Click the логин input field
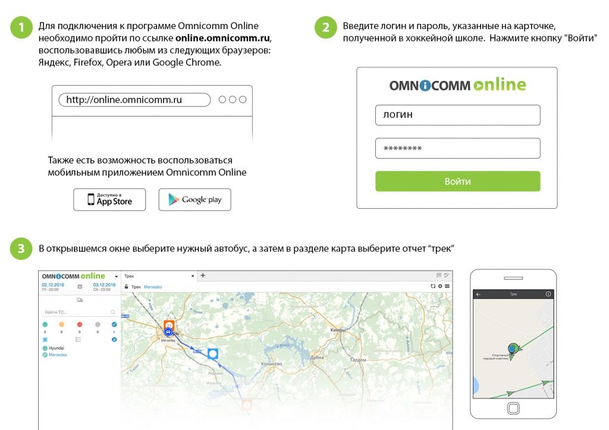Viewport: 609px width, 430px height. coord(457,115)
